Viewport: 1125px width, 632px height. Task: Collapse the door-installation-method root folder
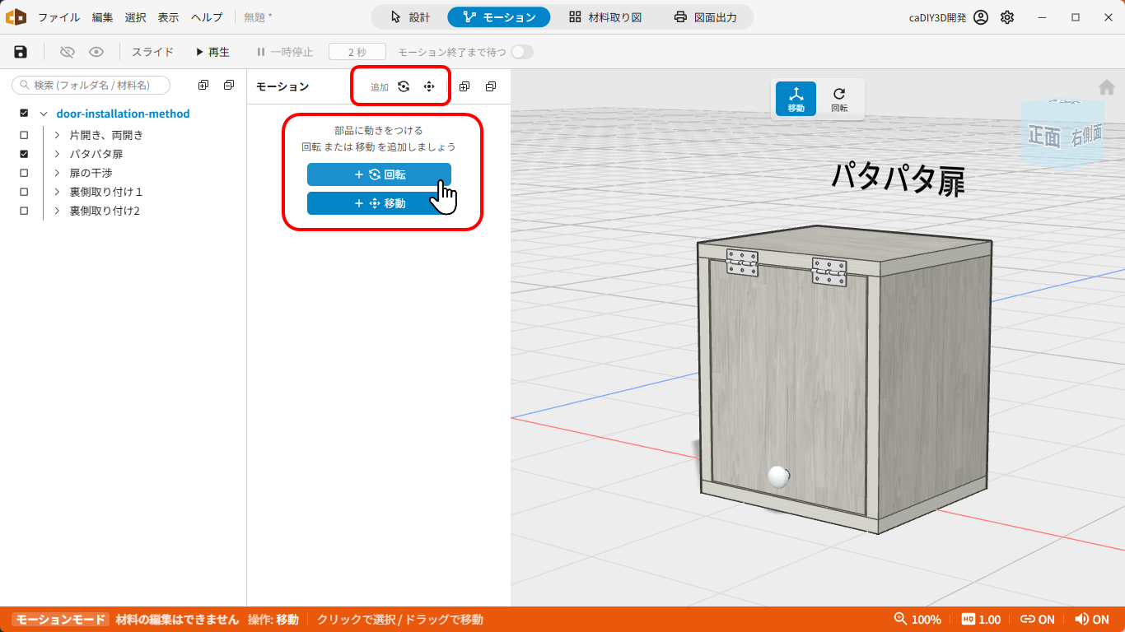coord(44,114)
